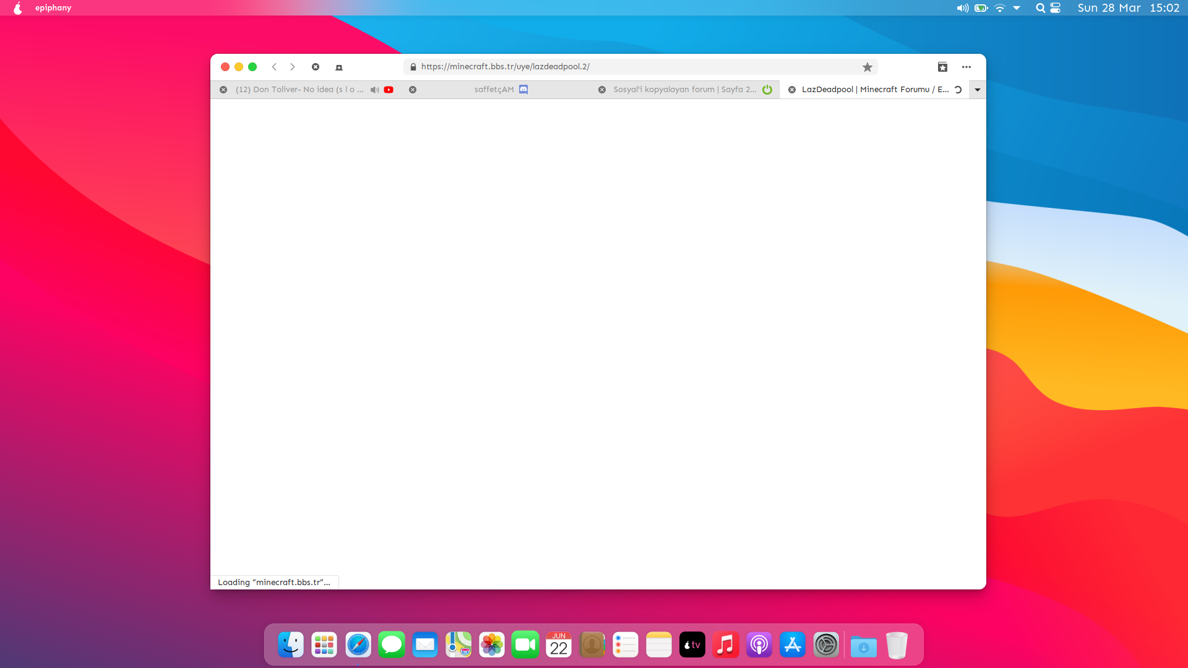Close the LazDeadpool Minecraft Forumu tab

[792, 90]
